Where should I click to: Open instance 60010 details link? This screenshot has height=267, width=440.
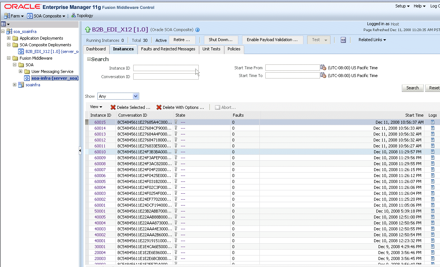(99, 152)
